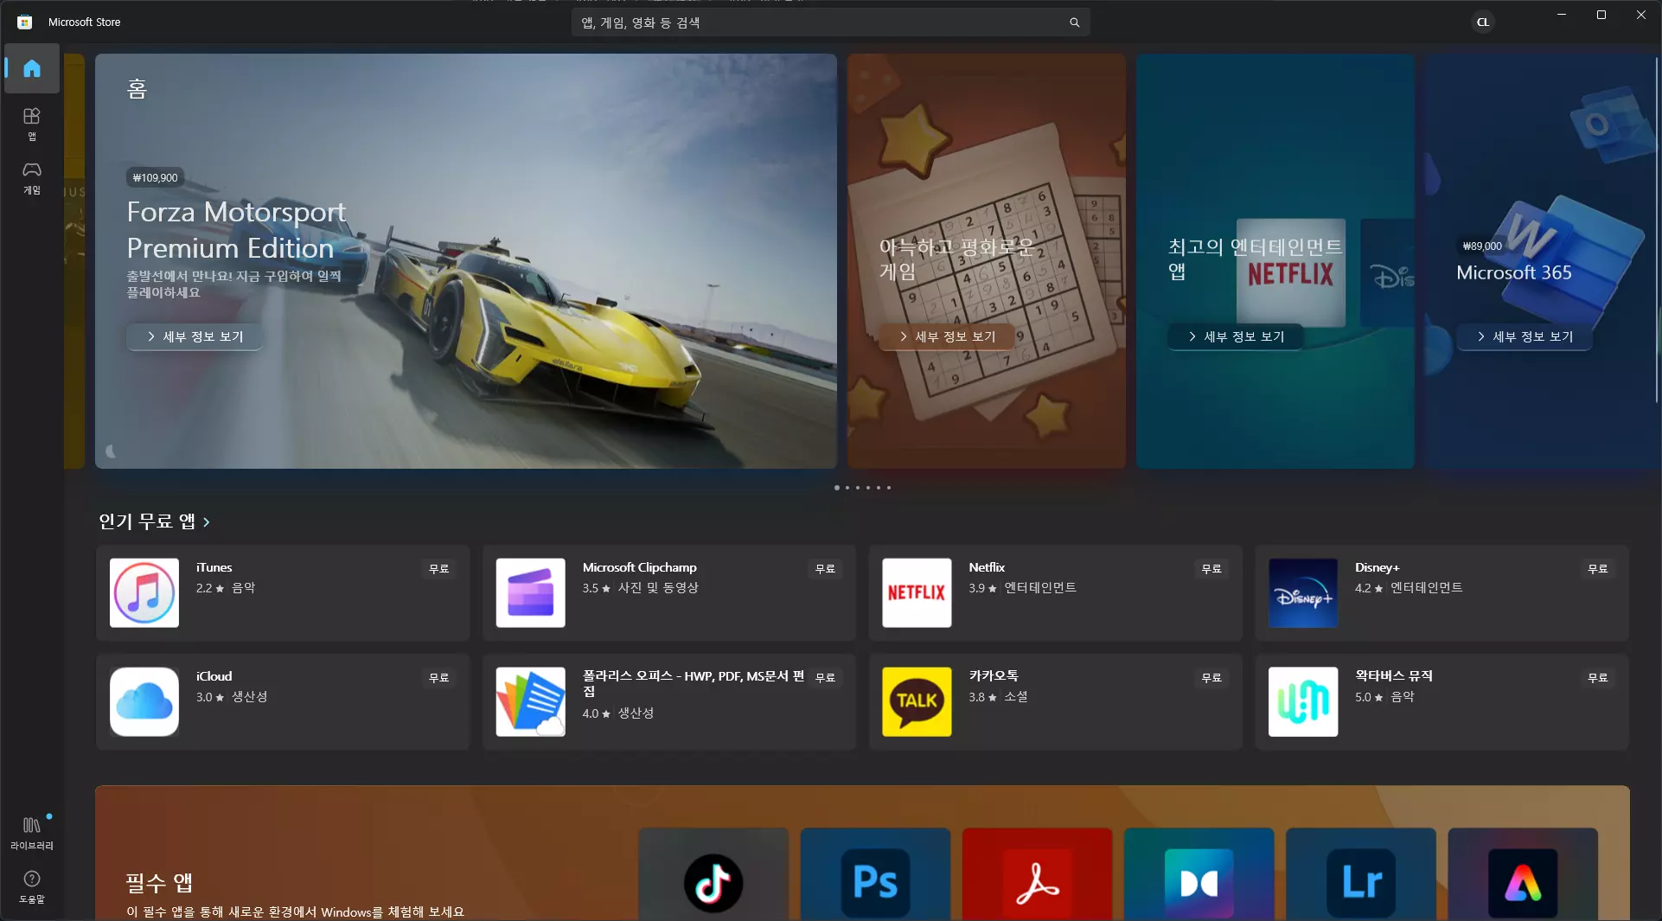Click the 필수 앱 heading
The width and height of the screenshot is (1662, 921).
click(x=159, y=883)
